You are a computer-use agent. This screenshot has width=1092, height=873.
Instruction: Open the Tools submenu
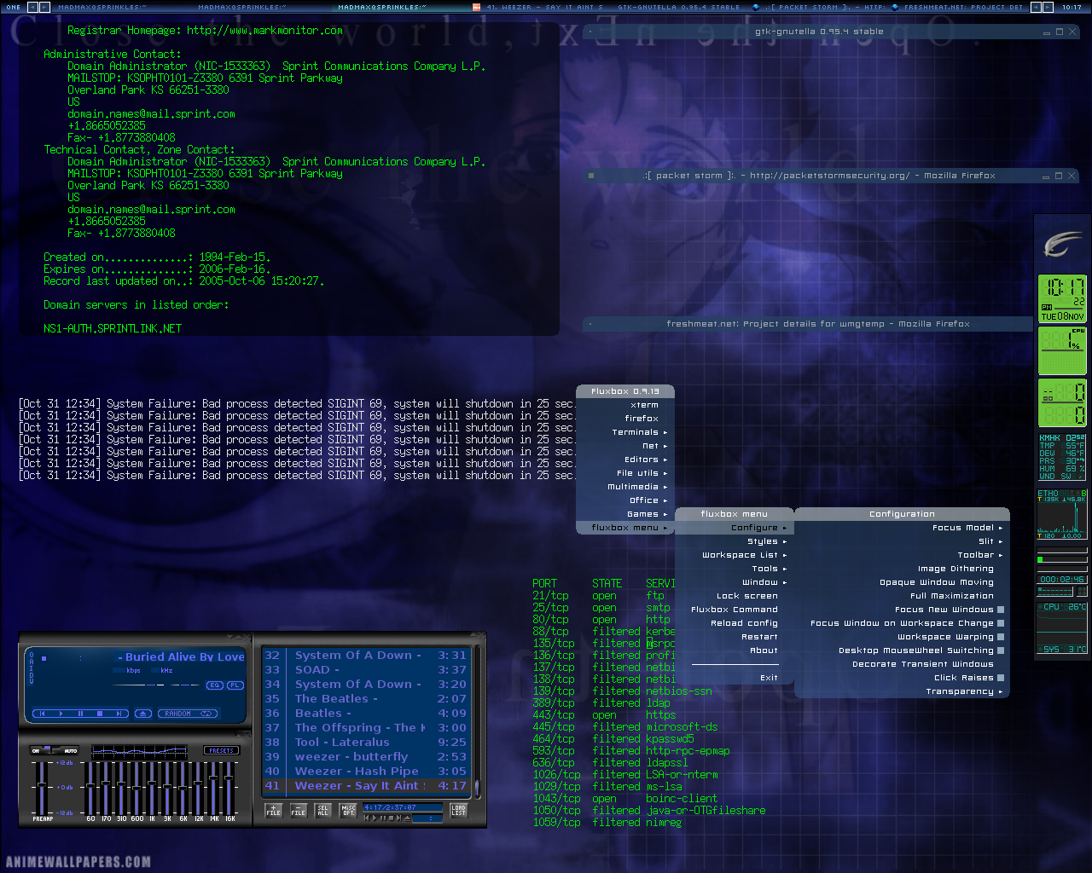click(735, 569)
